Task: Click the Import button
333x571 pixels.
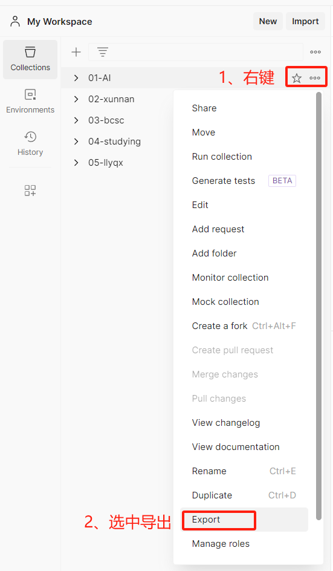Action: tap(305, 22)
